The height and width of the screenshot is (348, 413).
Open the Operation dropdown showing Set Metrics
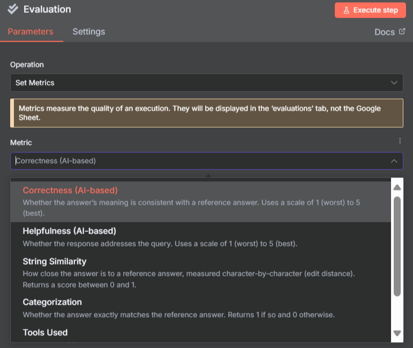tap(207, 83)
